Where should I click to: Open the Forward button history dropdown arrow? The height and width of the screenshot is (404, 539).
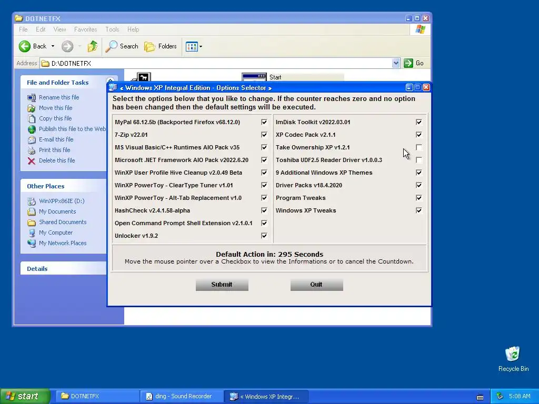coord(79,46)
